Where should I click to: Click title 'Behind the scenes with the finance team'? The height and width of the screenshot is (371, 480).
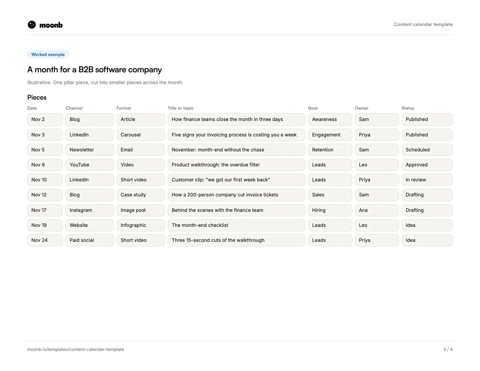(236, 210)
